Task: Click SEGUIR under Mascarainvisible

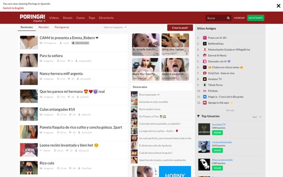Action: pyautogui.click(x=217, y=168)
